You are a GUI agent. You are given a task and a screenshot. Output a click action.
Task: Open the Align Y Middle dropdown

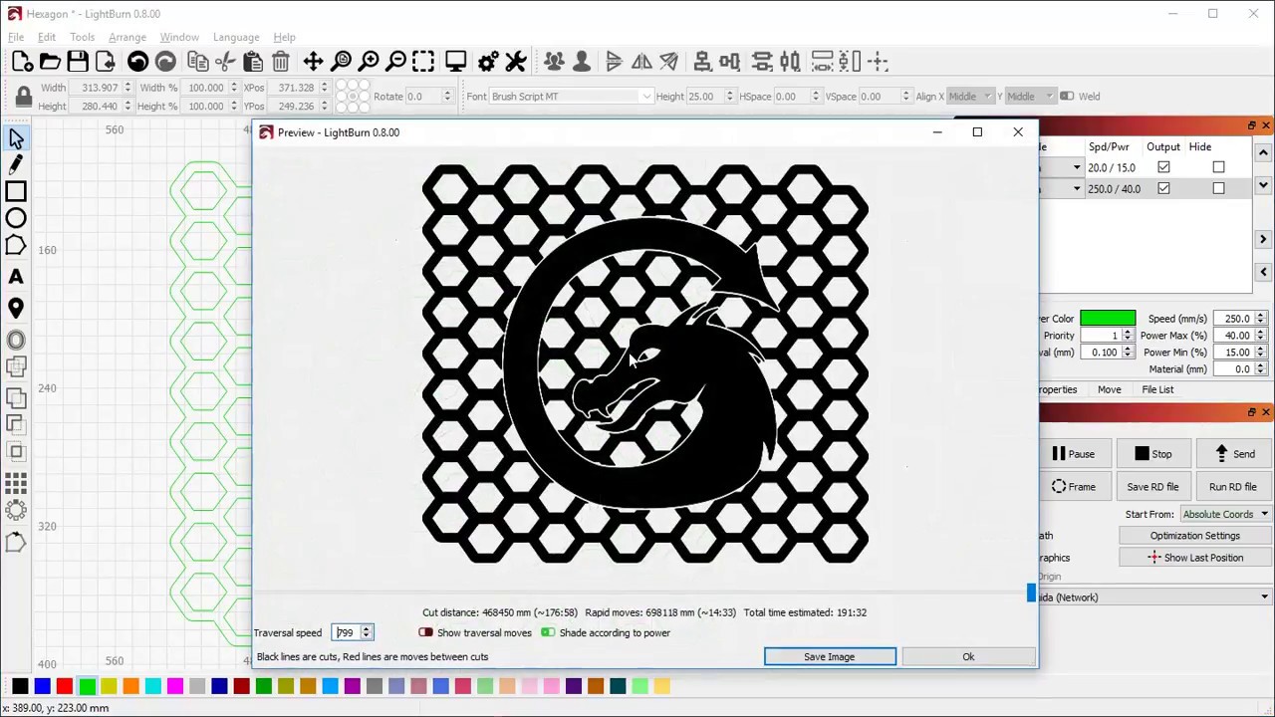[1029, 97]
